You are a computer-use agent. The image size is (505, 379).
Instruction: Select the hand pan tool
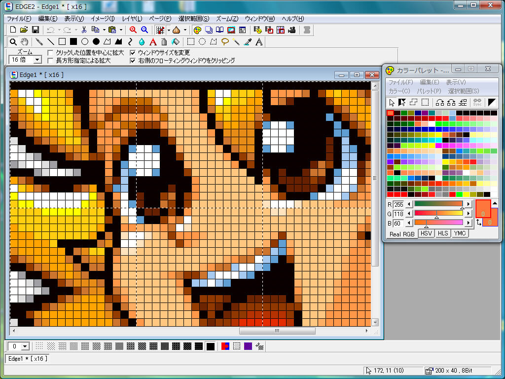coord(24,41)
